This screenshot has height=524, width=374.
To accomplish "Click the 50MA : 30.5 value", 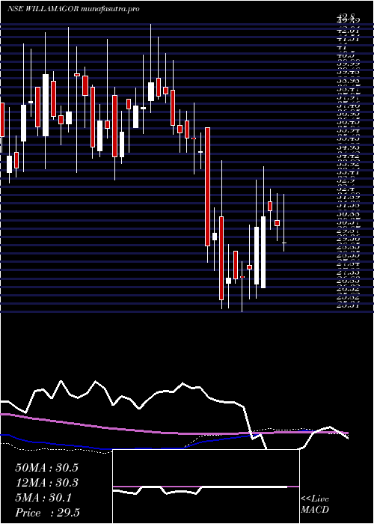I will [x=46, y=468].
